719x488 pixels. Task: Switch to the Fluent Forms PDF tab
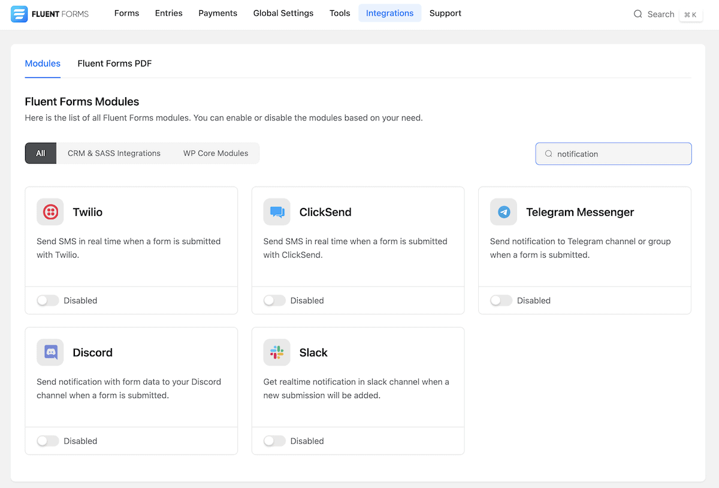[x=114, y=64]
